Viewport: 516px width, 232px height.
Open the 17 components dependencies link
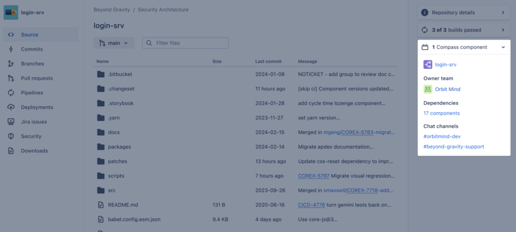441,113
